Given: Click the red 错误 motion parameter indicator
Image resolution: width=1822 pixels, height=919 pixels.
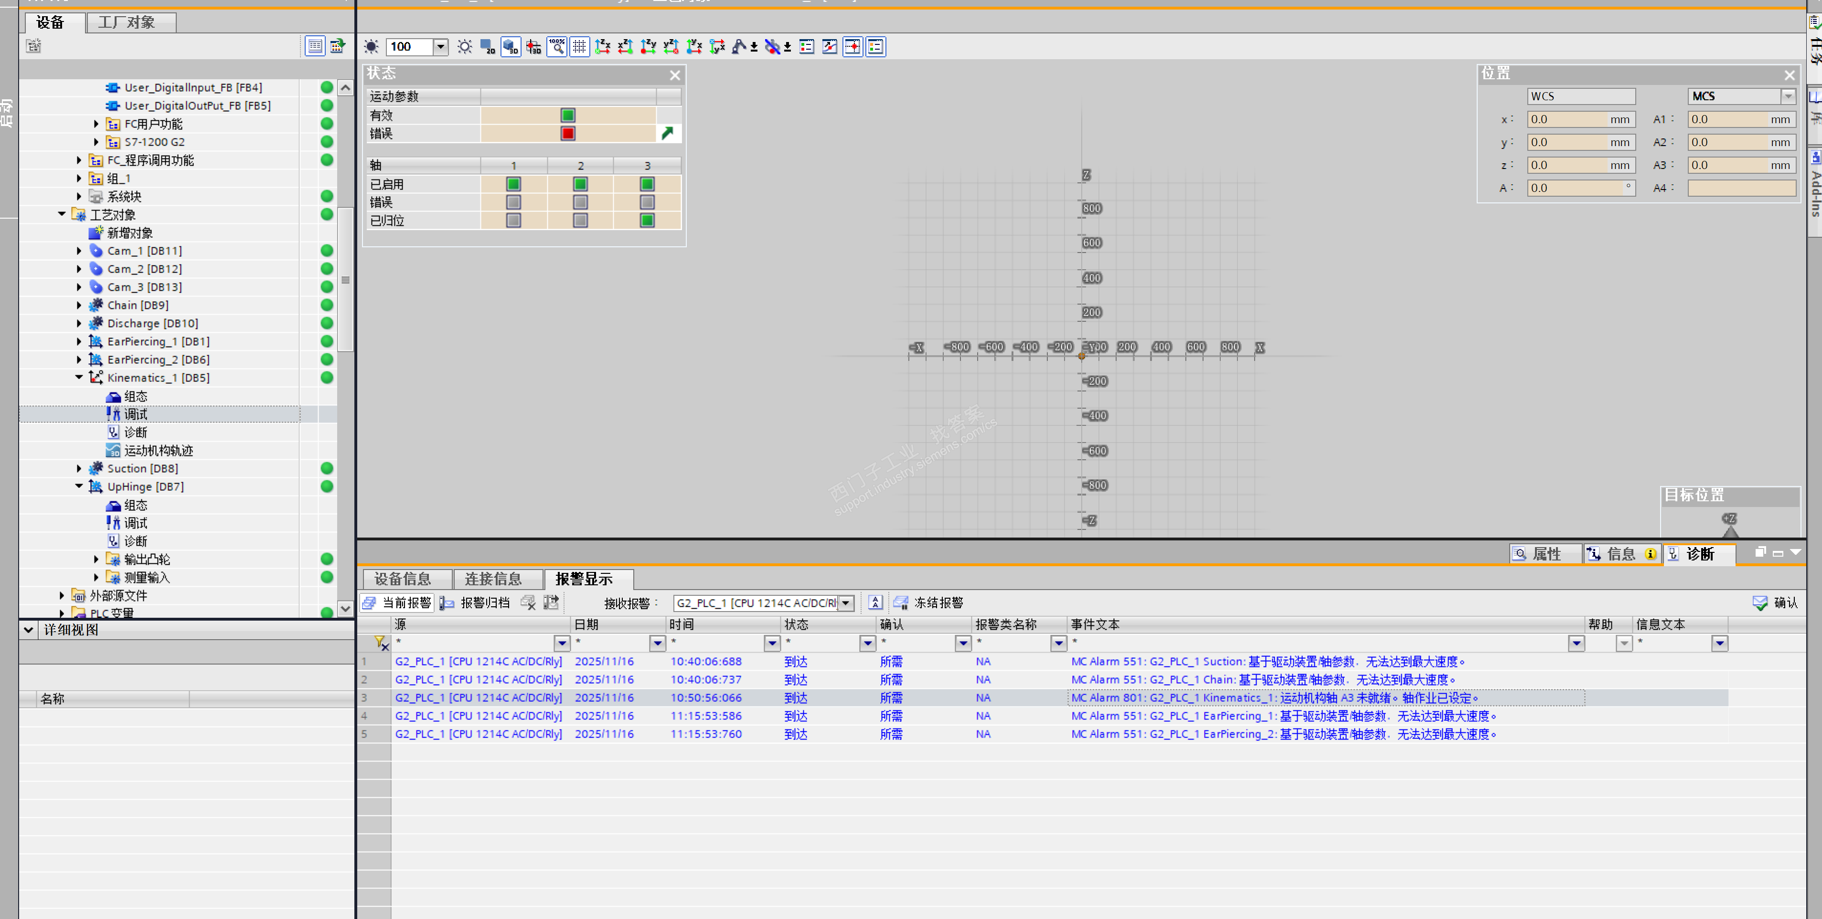Looking at the screenshot, I should 567,133.
